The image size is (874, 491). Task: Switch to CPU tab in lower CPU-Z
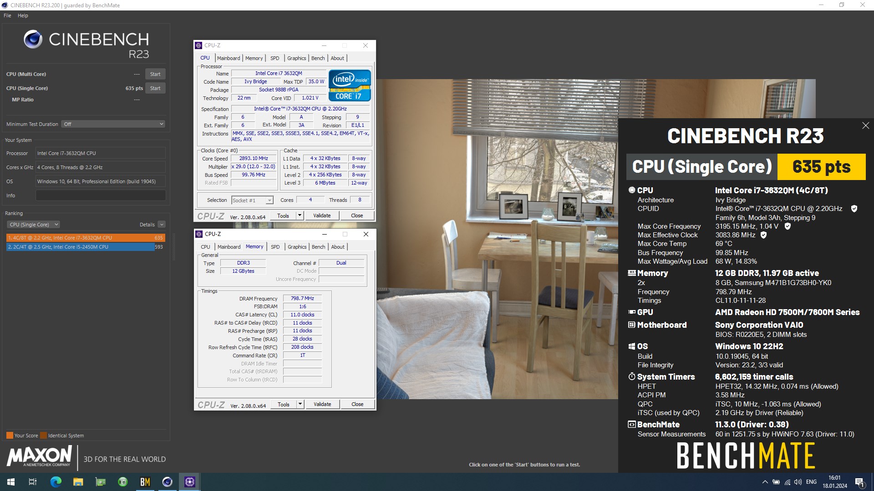click(x=206, y=247)
